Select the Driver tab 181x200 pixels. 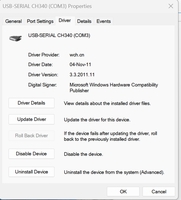[x=65, y=20]
